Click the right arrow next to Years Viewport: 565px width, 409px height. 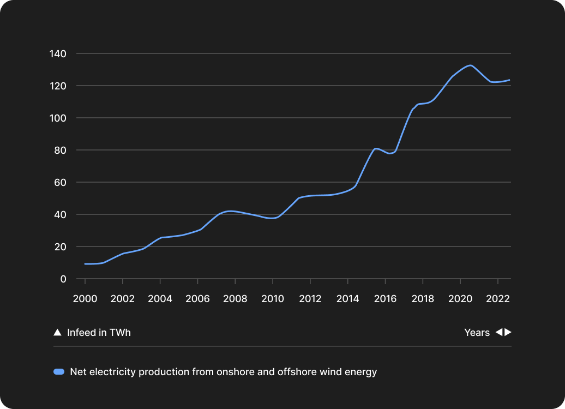tap(508, 333)
